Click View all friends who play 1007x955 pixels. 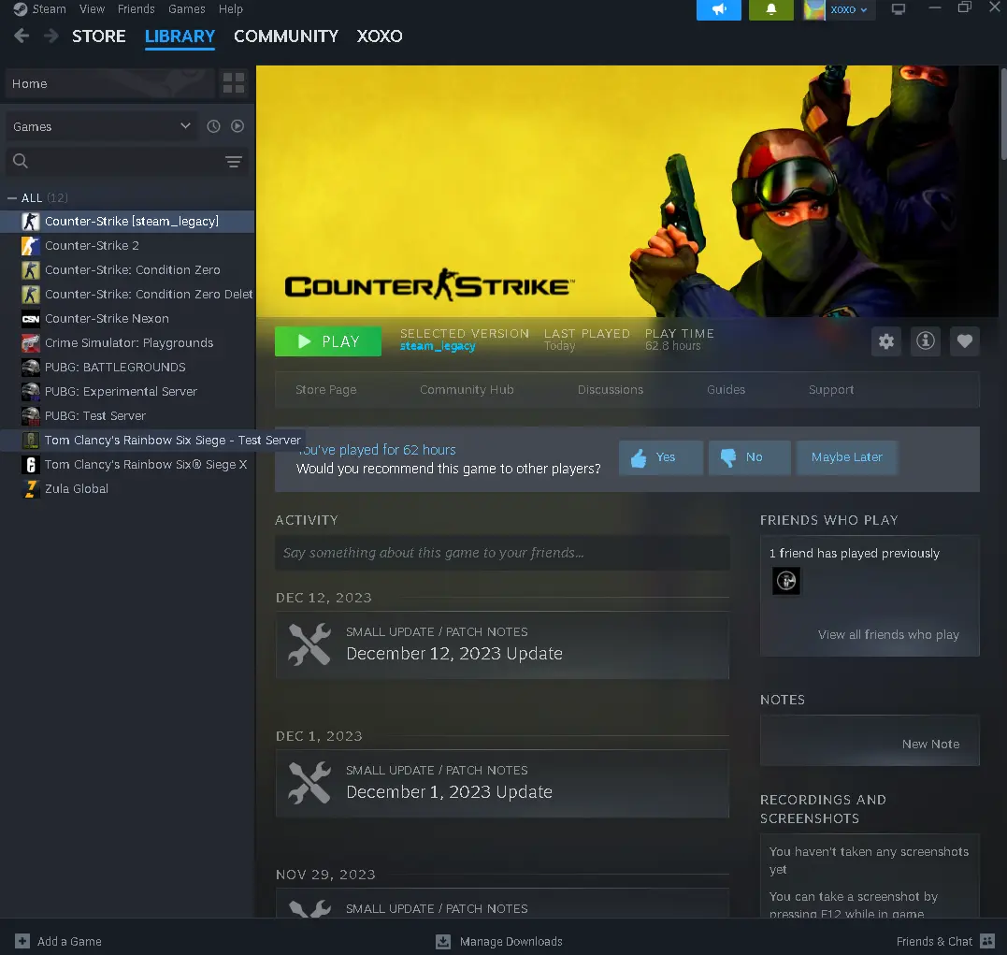[x=888, y=635]
